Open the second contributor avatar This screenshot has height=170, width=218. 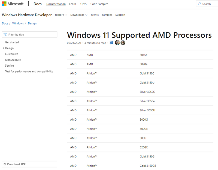point(123,43)
